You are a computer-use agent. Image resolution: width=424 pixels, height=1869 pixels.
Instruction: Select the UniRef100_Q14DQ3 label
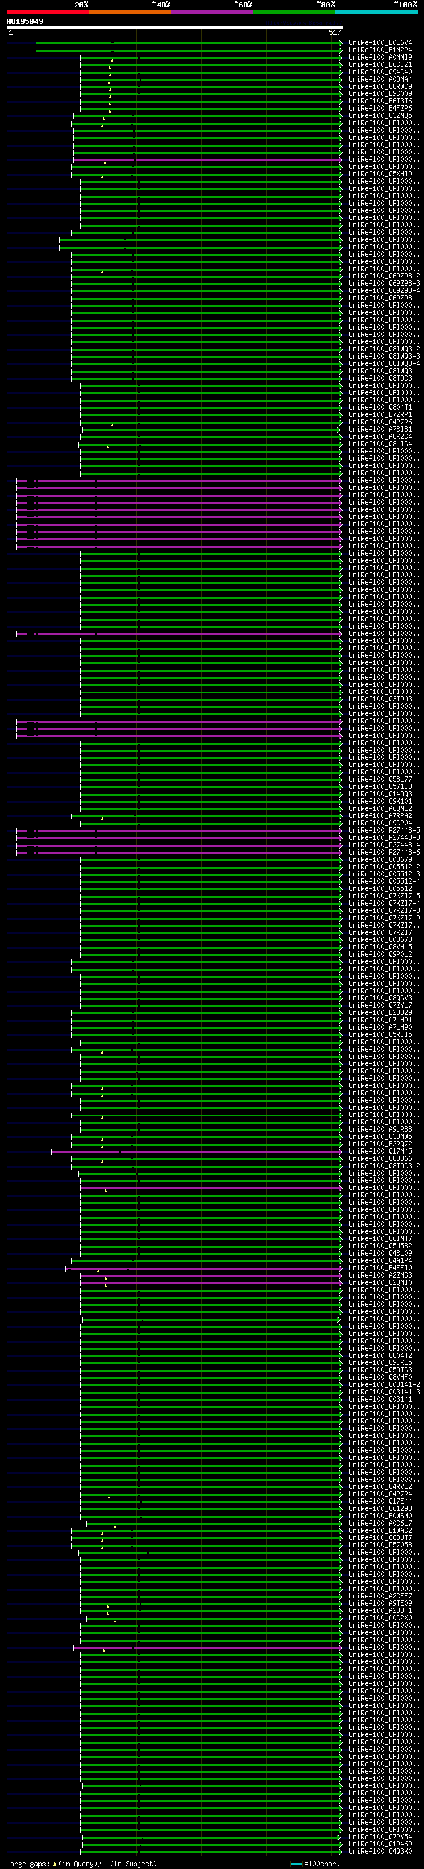point(380,794)
